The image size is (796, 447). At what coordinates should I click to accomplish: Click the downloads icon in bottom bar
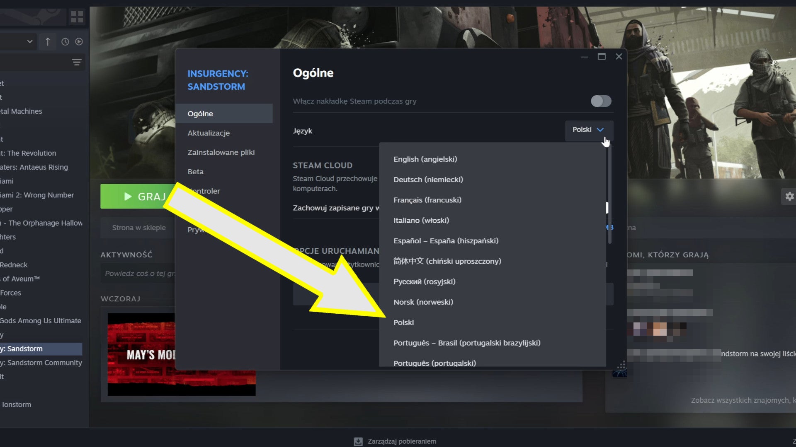tap(358, 442)
